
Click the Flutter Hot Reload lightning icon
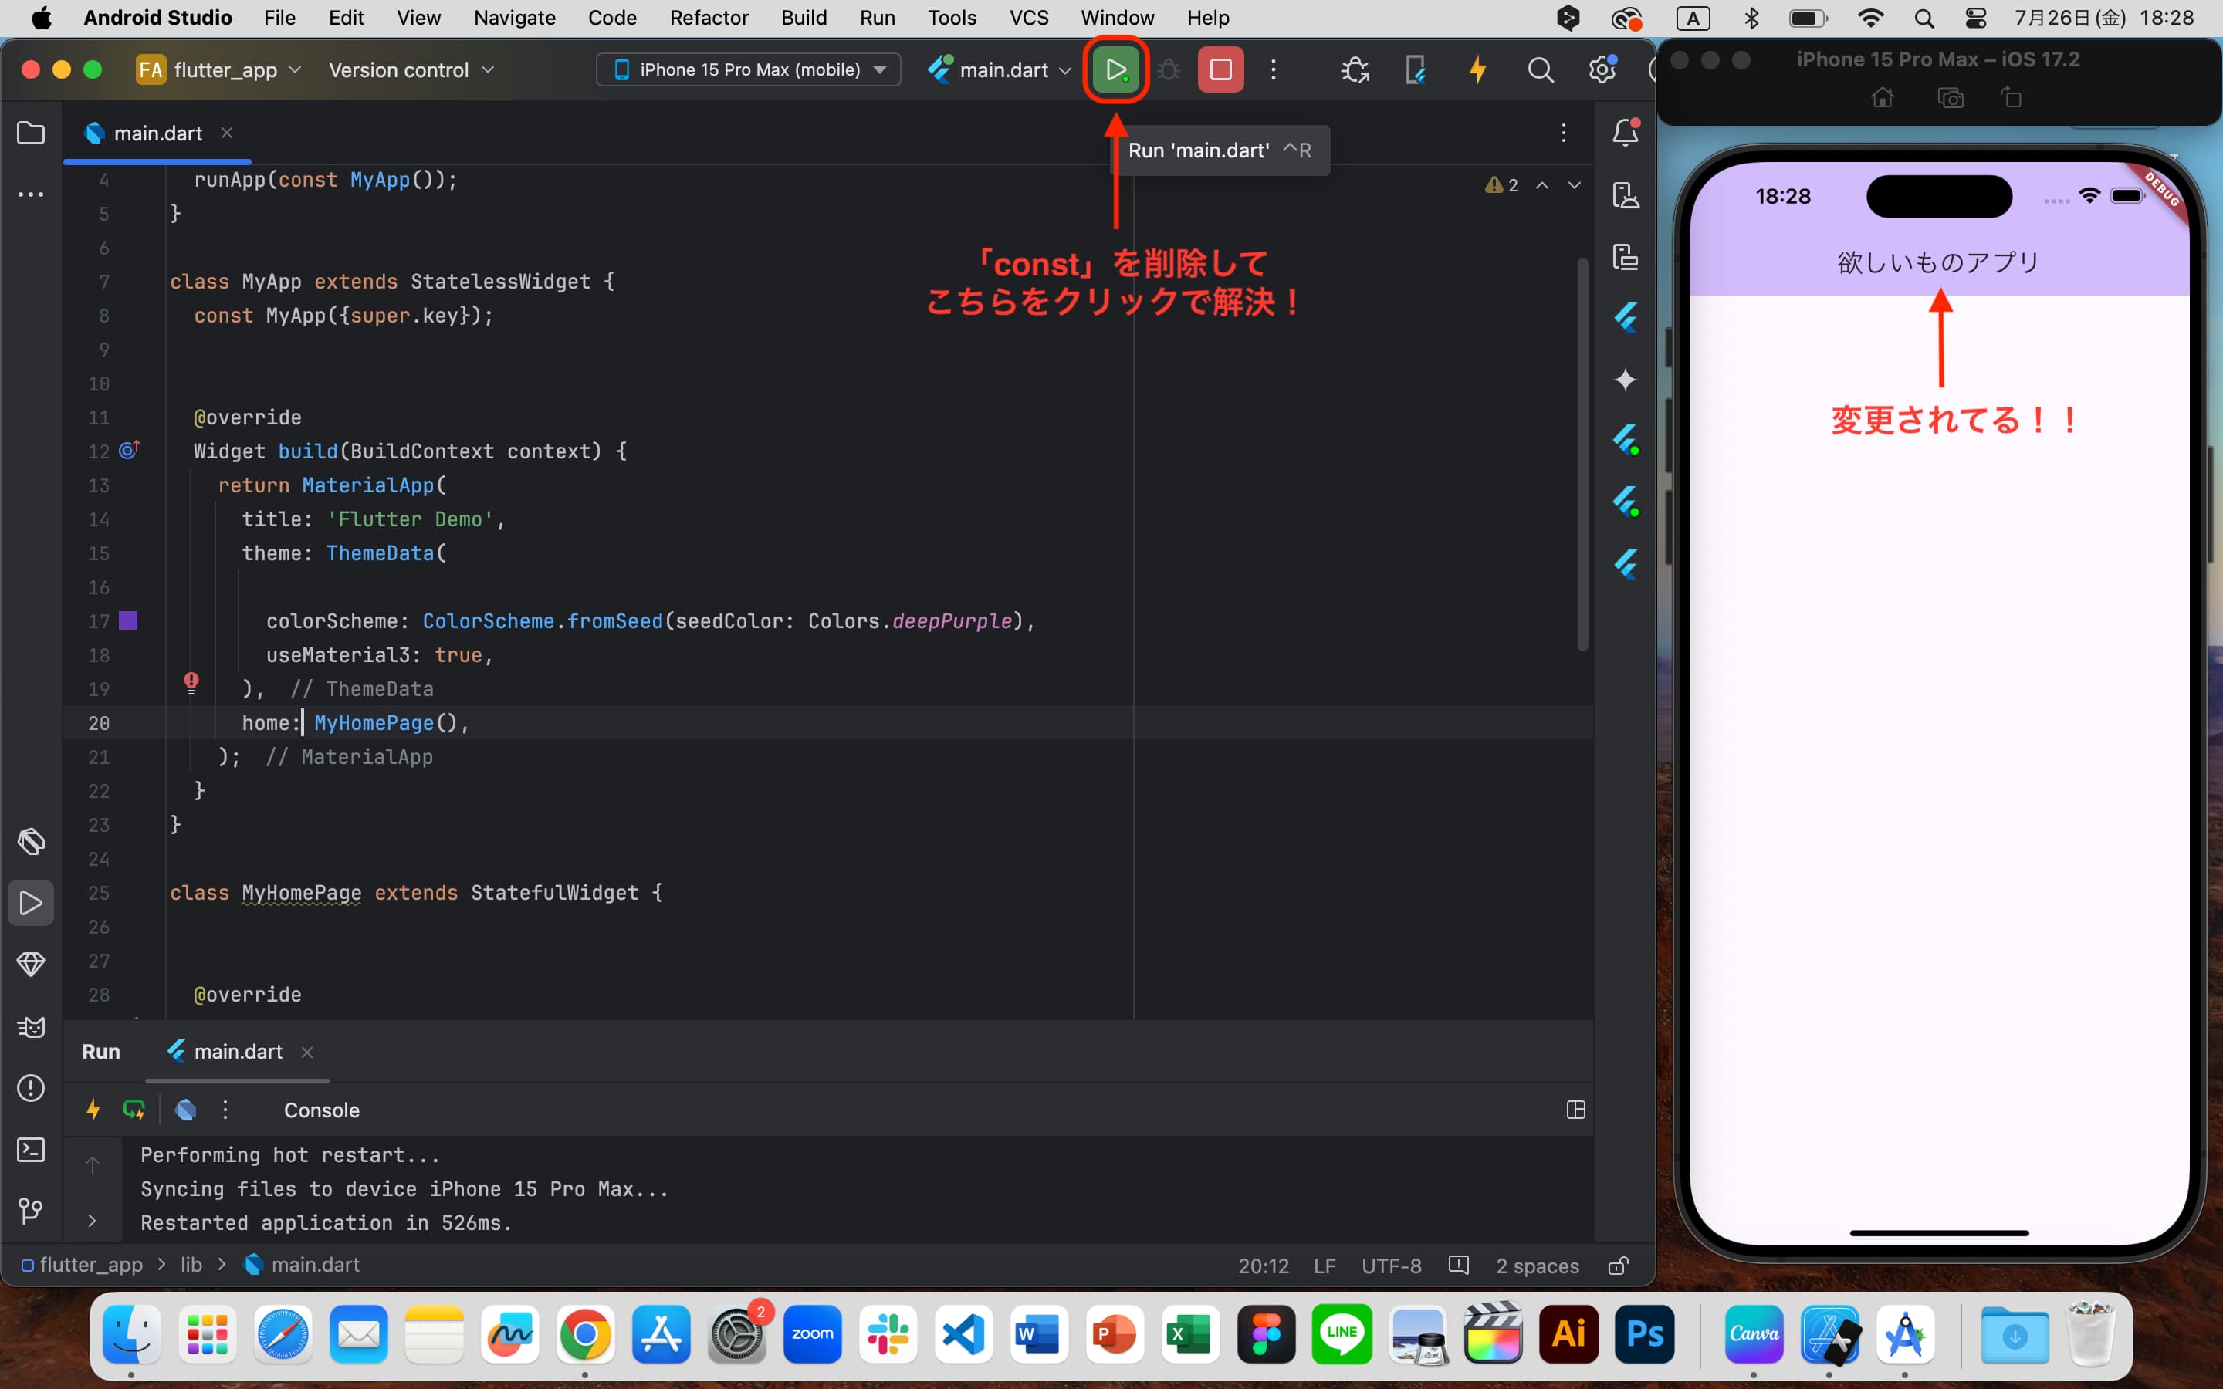coord(1476,70)
